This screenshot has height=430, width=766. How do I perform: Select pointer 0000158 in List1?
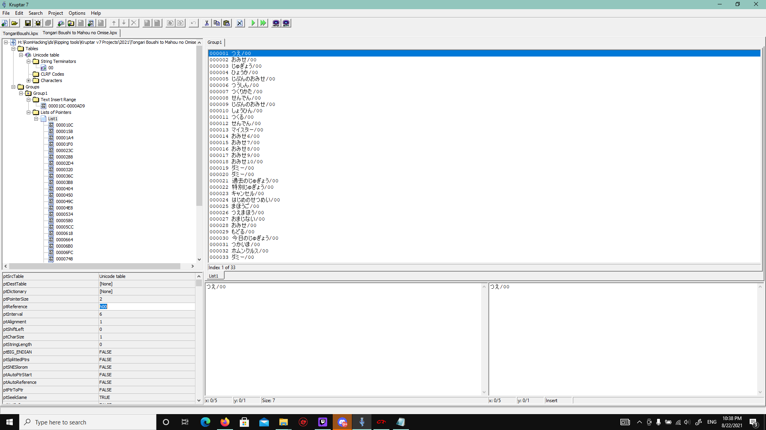64,131
